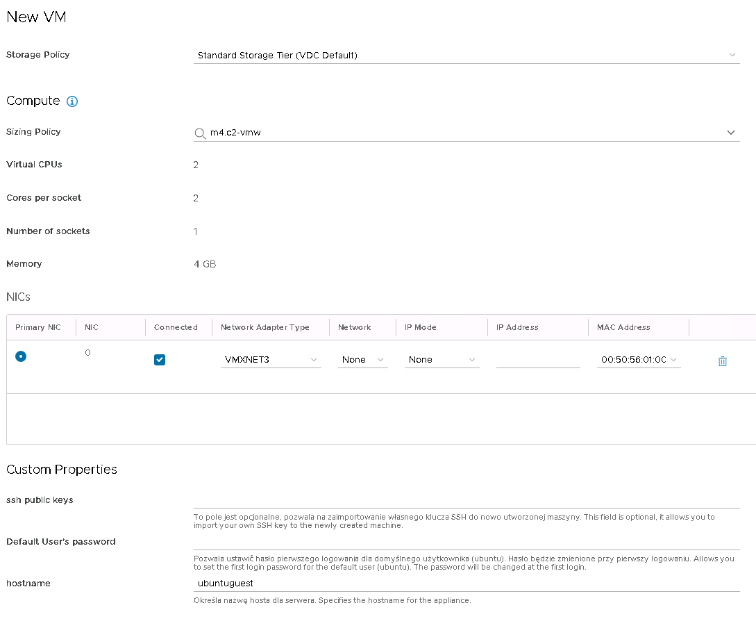Open the Storage Policy dropdown
756x628 pixels.
[x=466, y=56]
